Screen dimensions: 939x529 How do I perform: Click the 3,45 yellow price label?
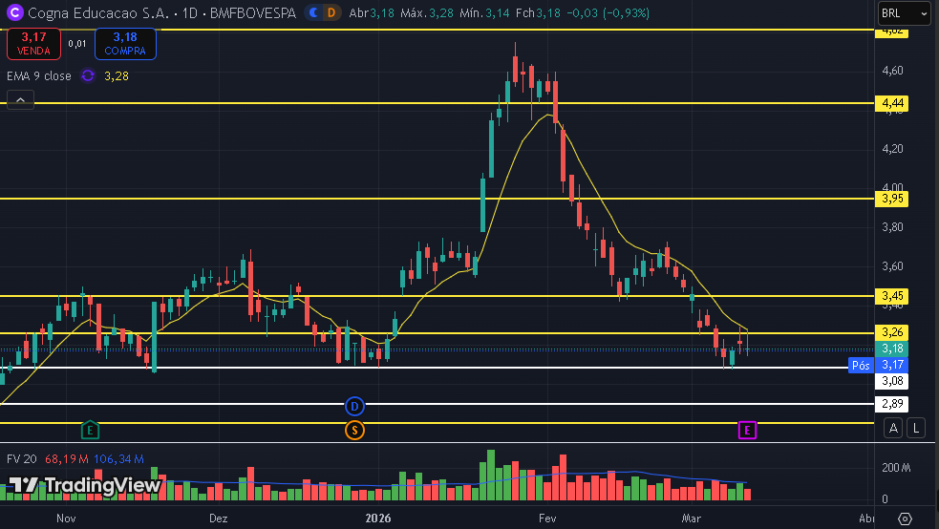point(891,296)
